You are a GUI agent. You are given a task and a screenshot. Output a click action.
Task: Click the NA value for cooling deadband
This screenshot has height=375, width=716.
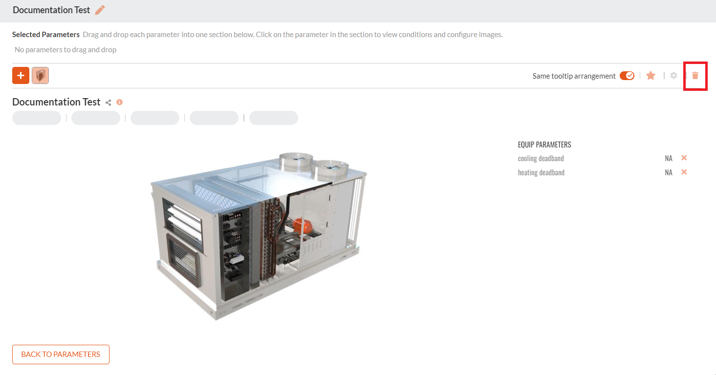point(669,158)
